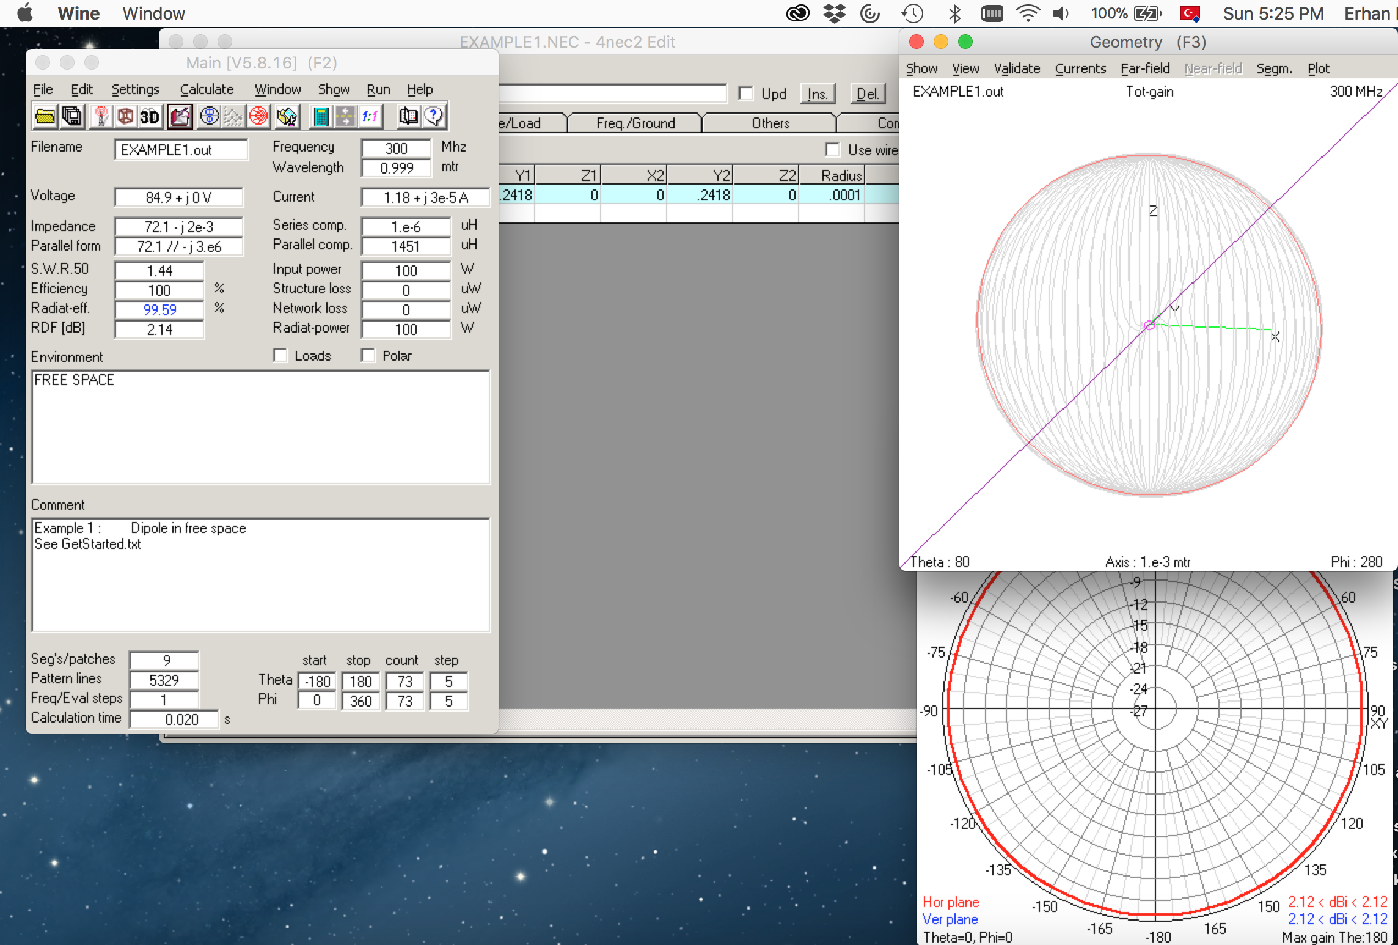
Task: Click the red Smith chart icon
Action: pos(258,116)
